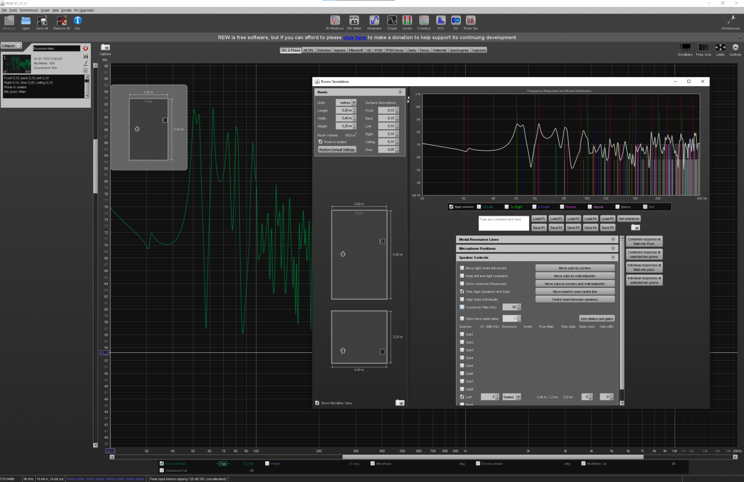Collapse the Room panel

click(400, 92)
